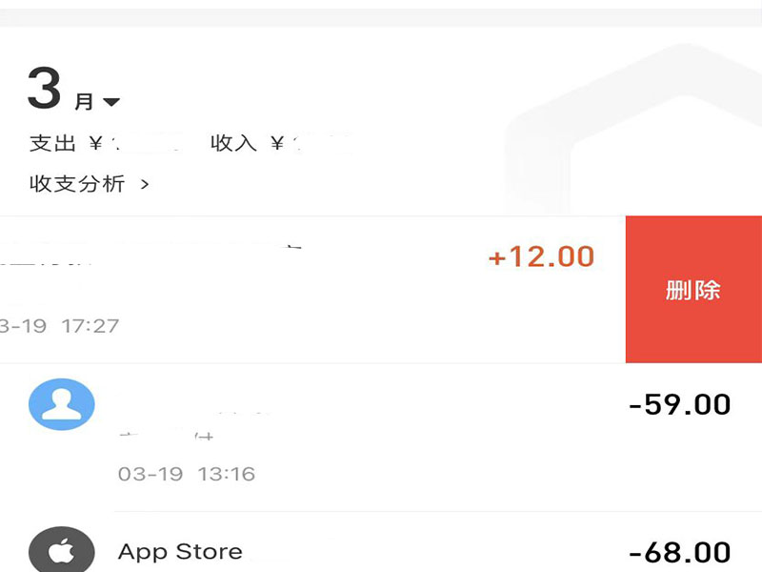Select the -68.00 App Store amount
762x572 pixels.
pos(680,551)
